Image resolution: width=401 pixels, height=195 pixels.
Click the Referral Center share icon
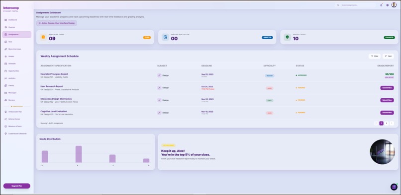pos(5,119)
